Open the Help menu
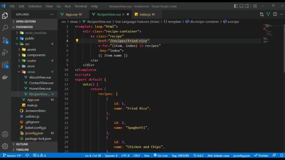The width and height of the screenshot is (285, 160). 94,6
